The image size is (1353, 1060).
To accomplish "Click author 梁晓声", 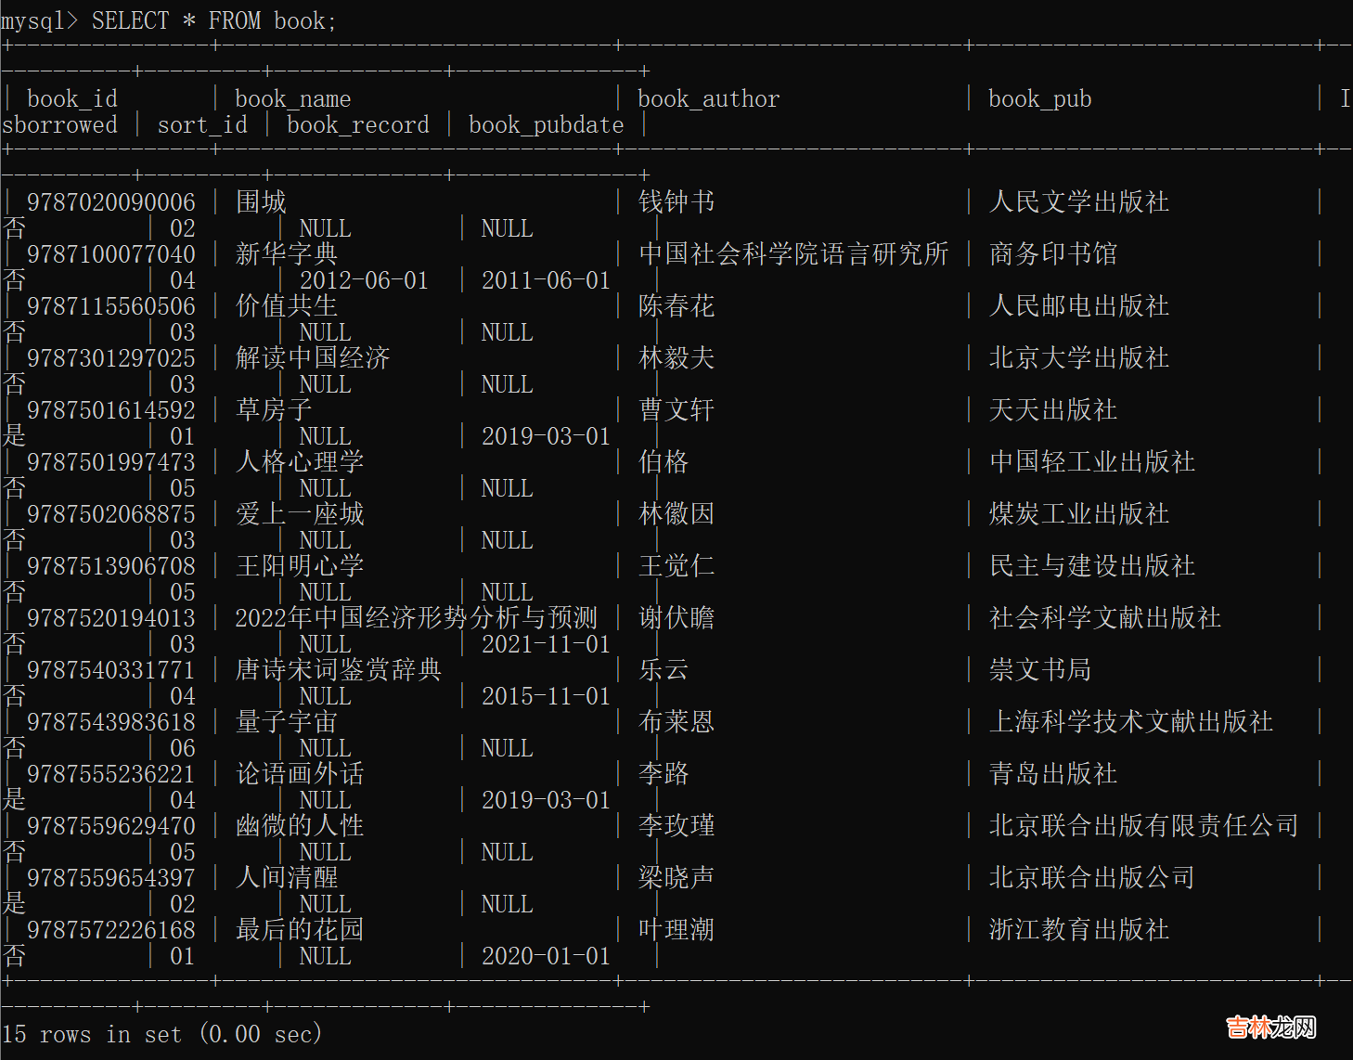I will [676, 878].
